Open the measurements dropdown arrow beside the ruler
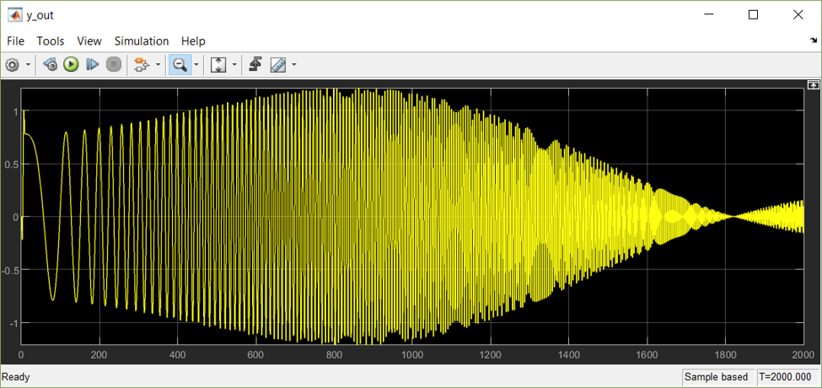This screenshot has width=822, height=388. pyautogui.click(x=293, y=65)
